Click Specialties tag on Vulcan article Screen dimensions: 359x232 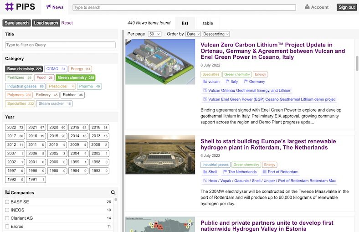[x=211, y=74]
